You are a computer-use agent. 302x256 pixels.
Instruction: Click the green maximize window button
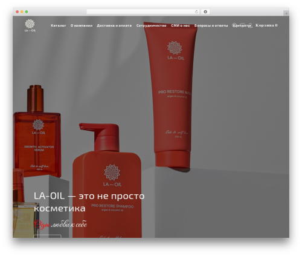(x=27, y=12)
